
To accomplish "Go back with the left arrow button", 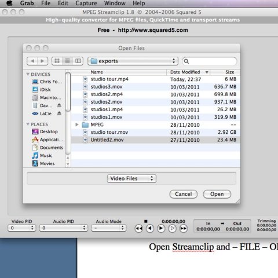I will pos(32,61).
